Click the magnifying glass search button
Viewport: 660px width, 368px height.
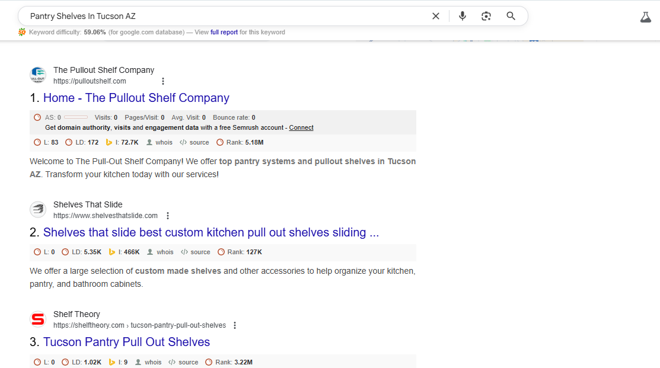(511, 16)
